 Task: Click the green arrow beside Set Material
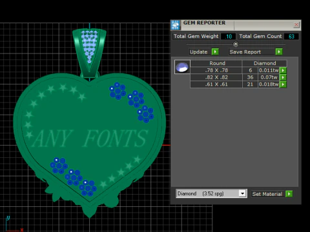(x=289, y=194)
